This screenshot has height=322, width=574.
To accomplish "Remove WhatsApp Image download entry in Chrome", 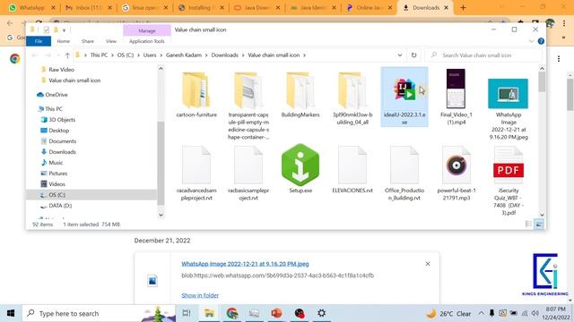I will (x=428, y=264).
